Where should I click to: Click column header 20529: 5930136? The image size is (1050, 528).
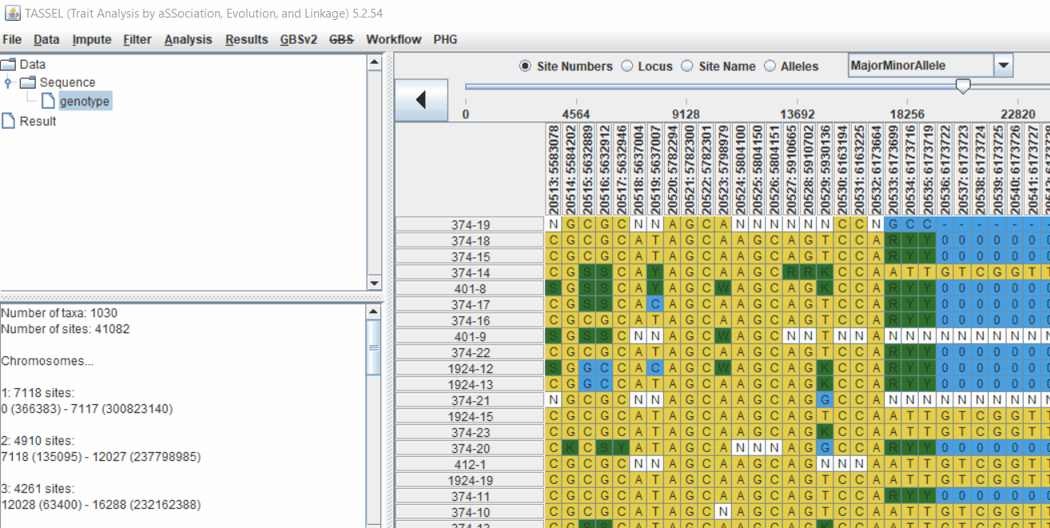[824, 169]
